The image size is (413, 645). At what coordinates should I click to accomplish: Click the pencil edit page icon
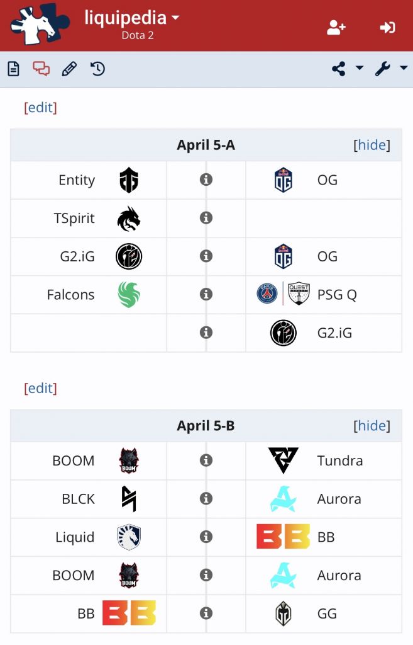tap(69, 69)
